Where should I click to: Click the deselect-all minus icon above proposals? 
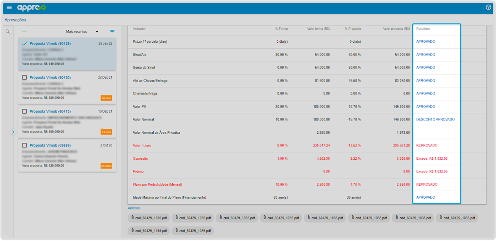click(24, 31)
